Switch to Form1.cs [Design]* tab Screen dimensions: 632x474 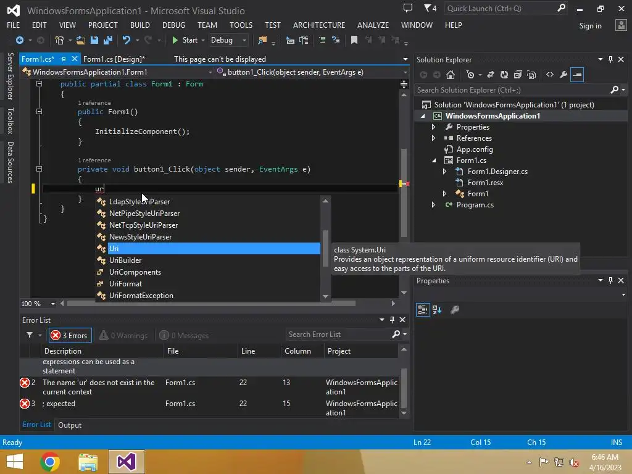point(114,59)
